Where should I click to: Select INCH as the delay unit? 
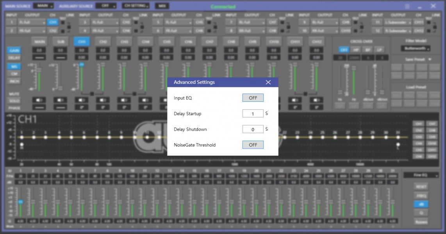click(x=14, y=81)
